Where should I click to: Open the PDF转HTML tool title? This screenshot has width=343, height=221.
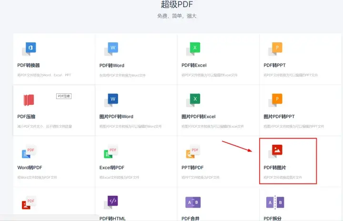pos(112,218)
